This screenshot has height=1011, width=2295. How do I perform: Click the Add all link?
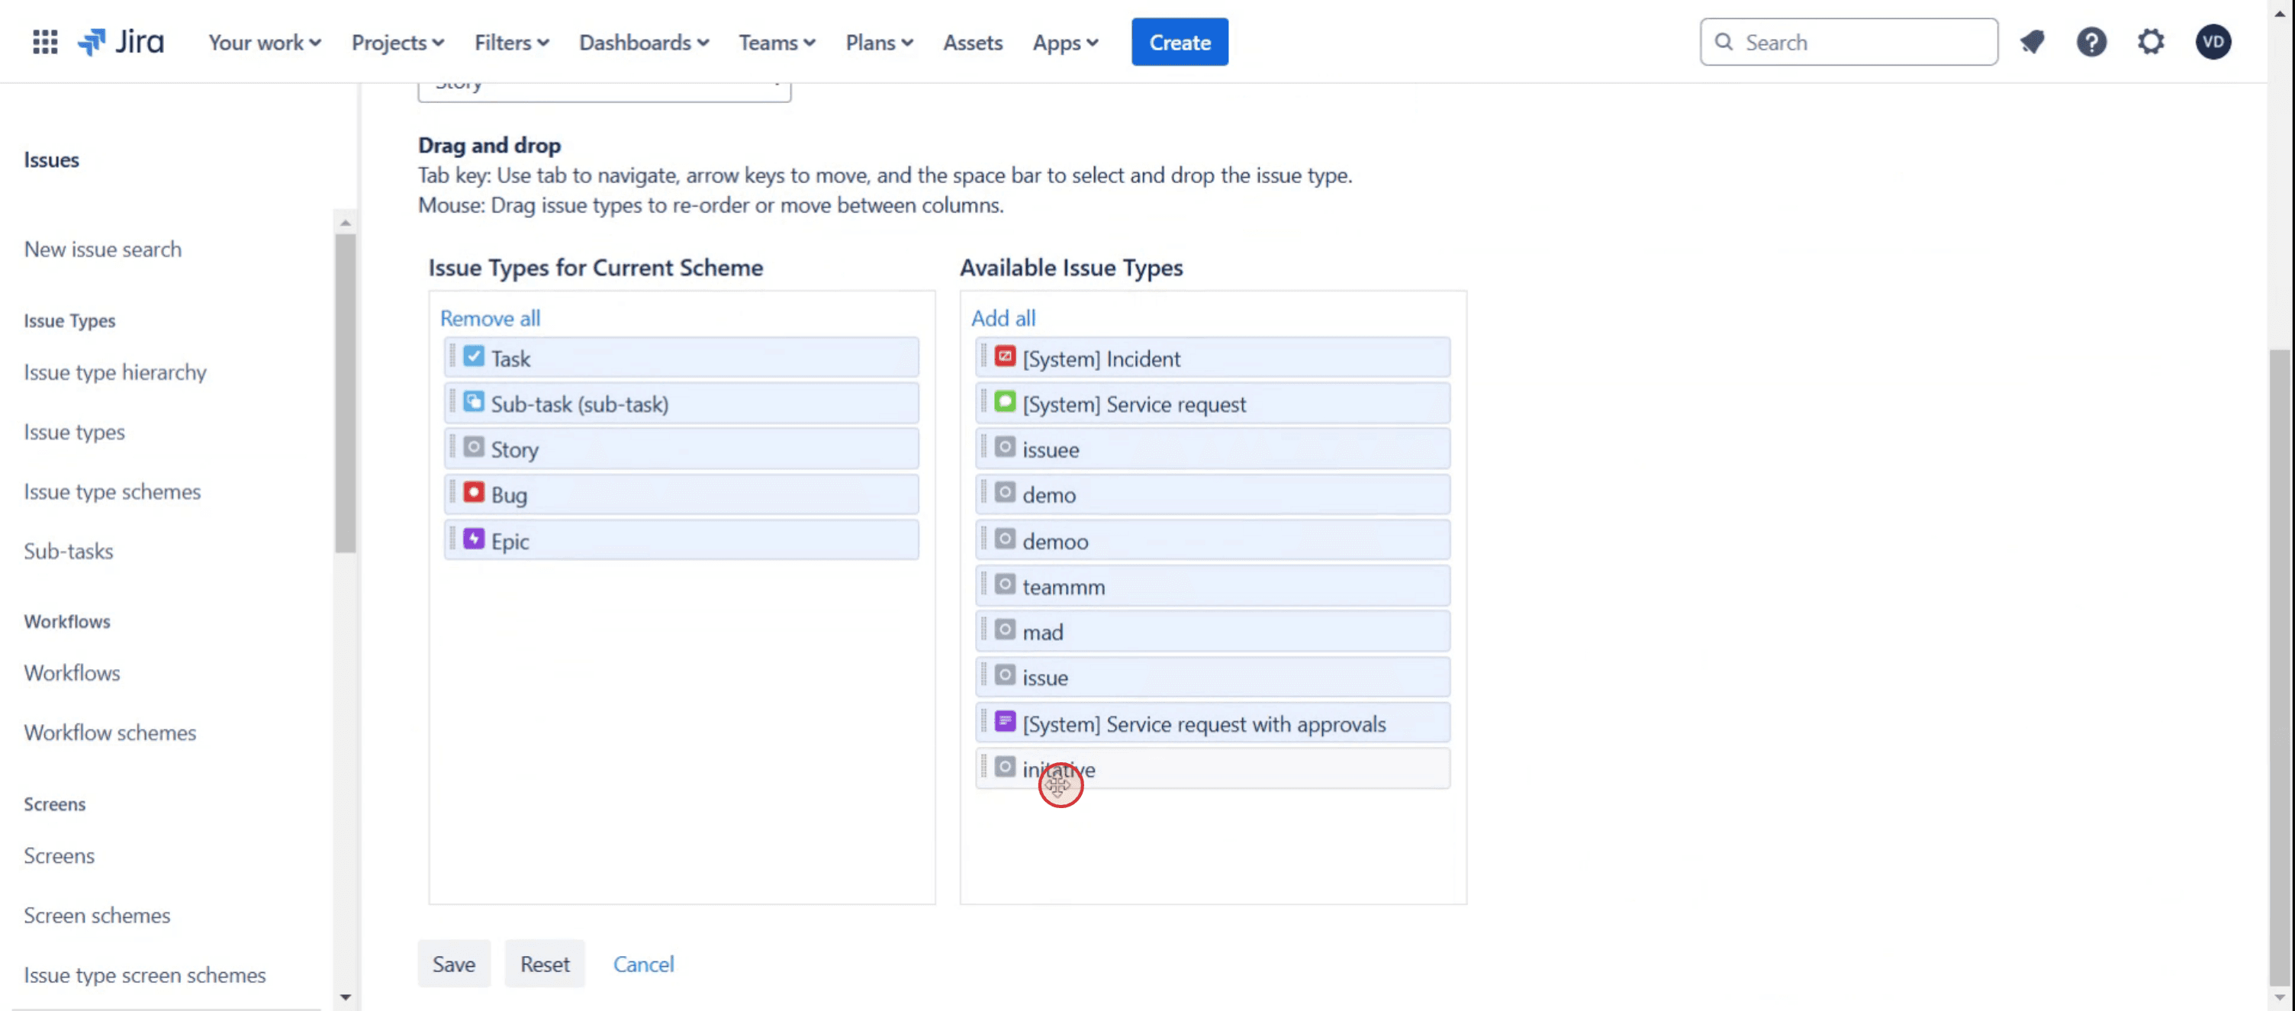pyautogui.click(x=1003, y=318)
